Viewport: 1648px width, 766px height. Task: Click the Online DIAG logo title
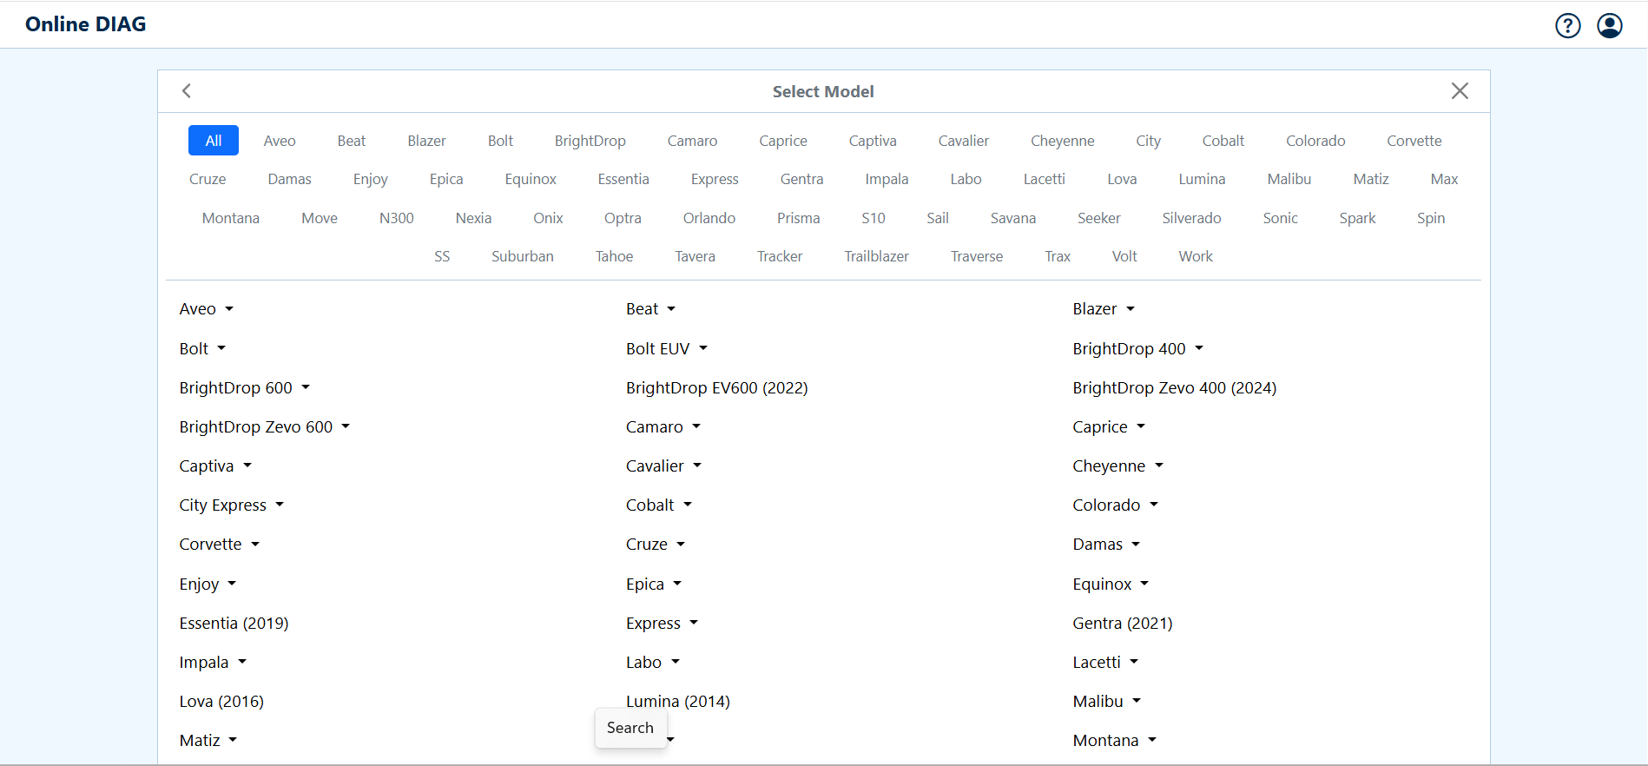(x=86, y=24)
